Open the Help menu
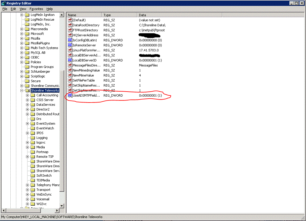This screenshot has height=221, width=306. click(50, 9)
